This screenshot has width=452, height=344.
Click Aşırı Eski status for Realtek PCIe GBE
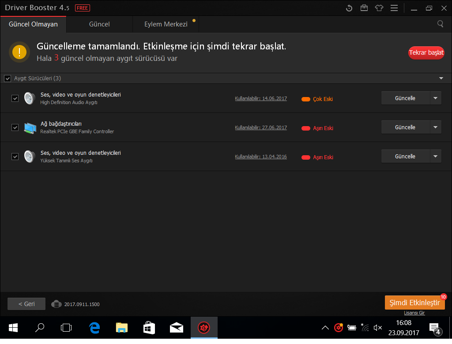coord(323,128)
